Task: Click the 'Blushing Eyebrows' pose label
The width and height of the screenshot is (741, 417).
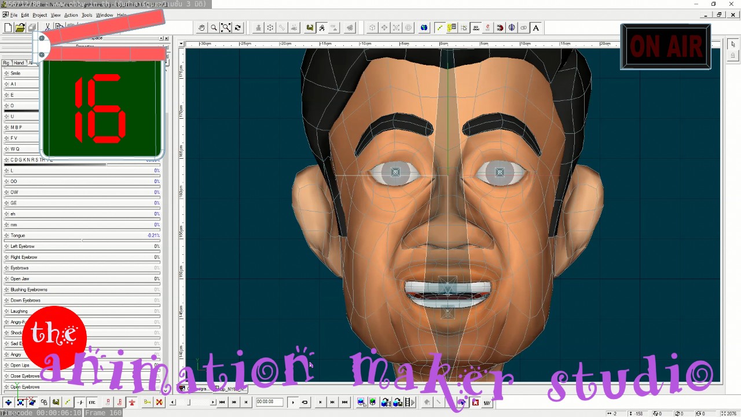Action: (x=29, y=290)
